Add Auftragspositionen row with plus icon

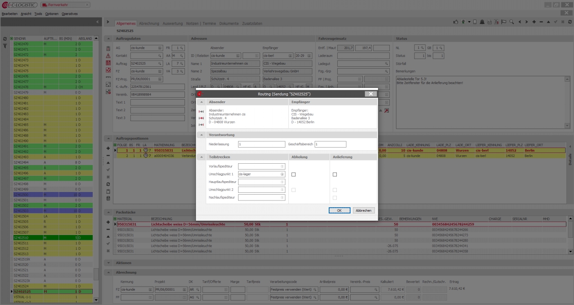pos(108,148)
